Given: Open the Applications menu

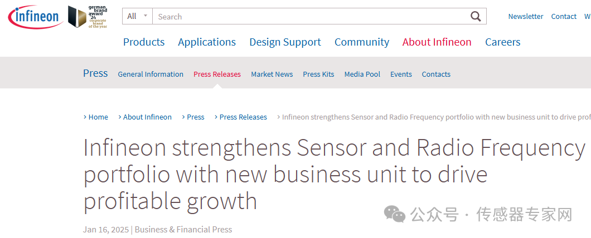Looking at the screenshot, I should coord(207,42).
